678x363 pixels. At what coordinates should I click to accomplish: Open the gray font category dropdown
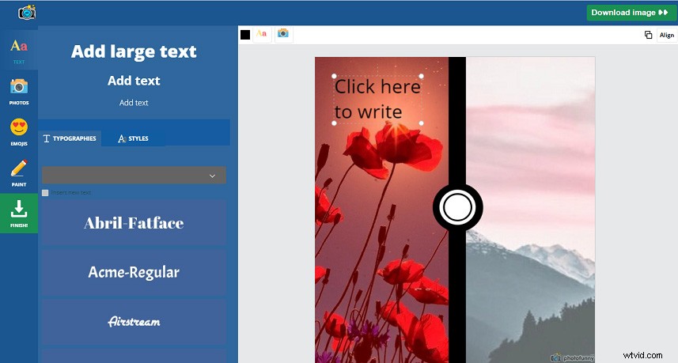134,176
